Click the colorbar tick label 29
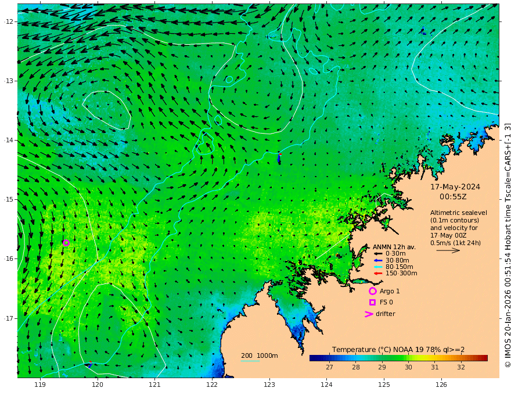 (382, 367)
